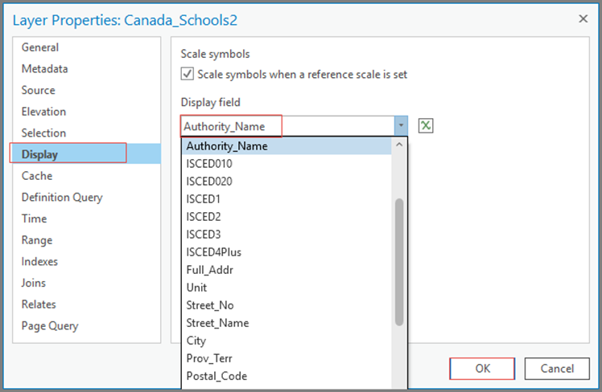Collapse the Display field dropdown arrow
Image resolution: width=602 pixels, height=392 pixels.
coord(401,125)
